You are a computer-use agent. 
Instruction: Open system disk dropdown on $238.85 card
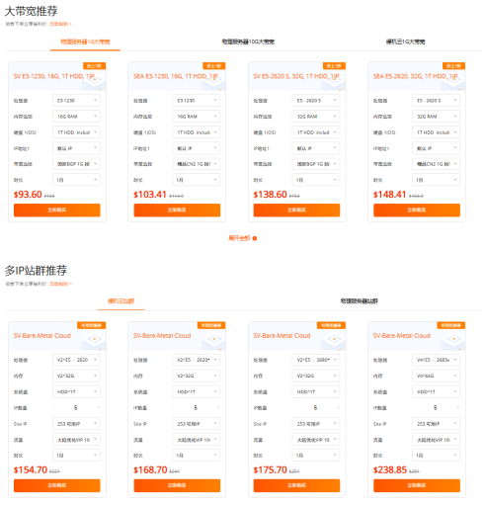(436, 391)
